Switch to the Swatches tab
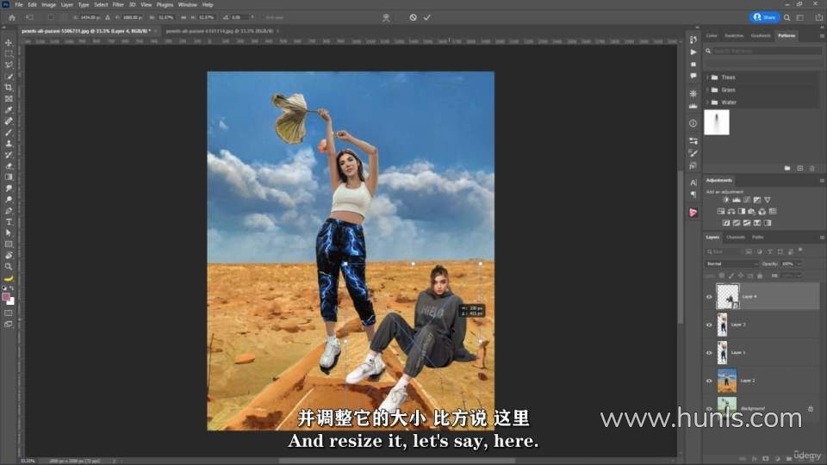This screenshot has width=827, height=465. click(734, 36)
